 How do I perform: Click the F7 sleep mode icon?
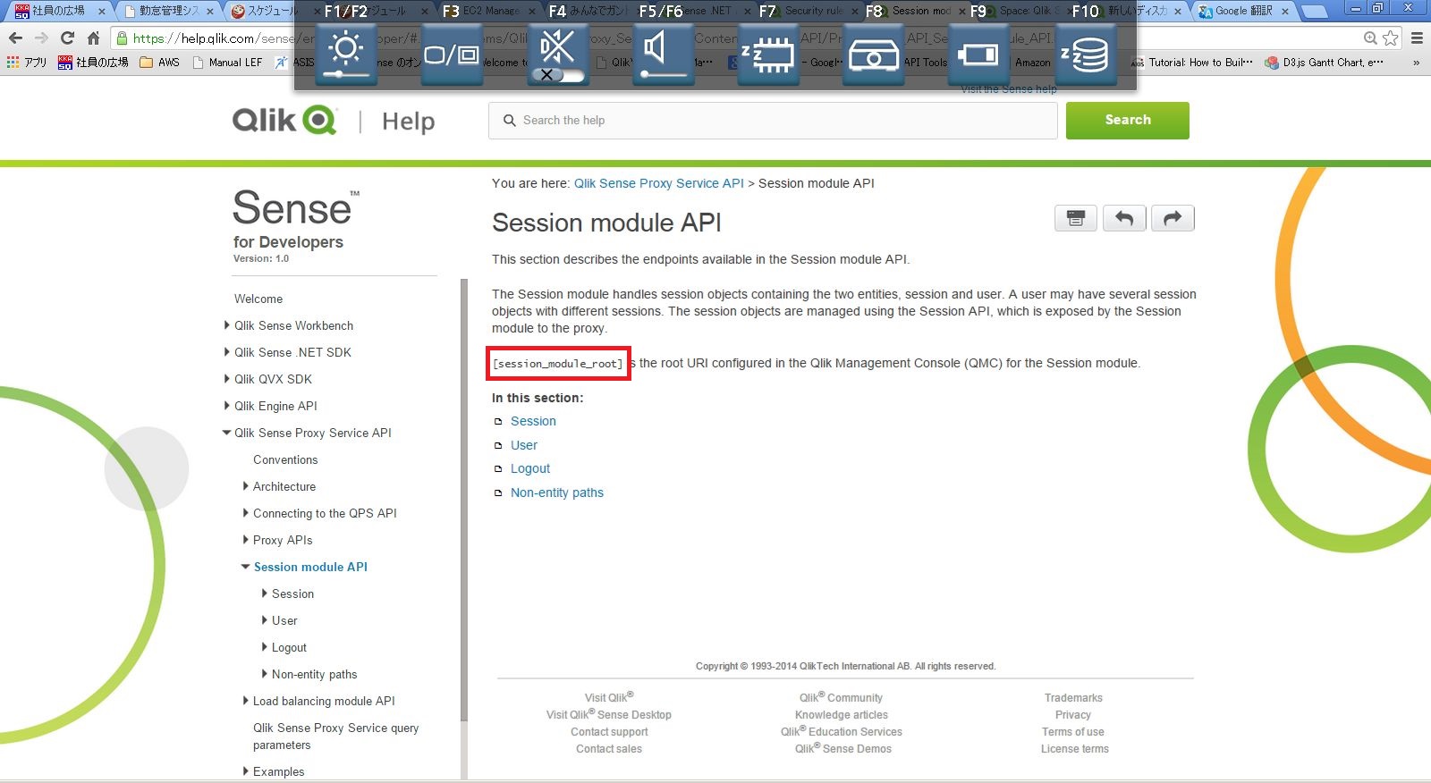coord(768,55)
